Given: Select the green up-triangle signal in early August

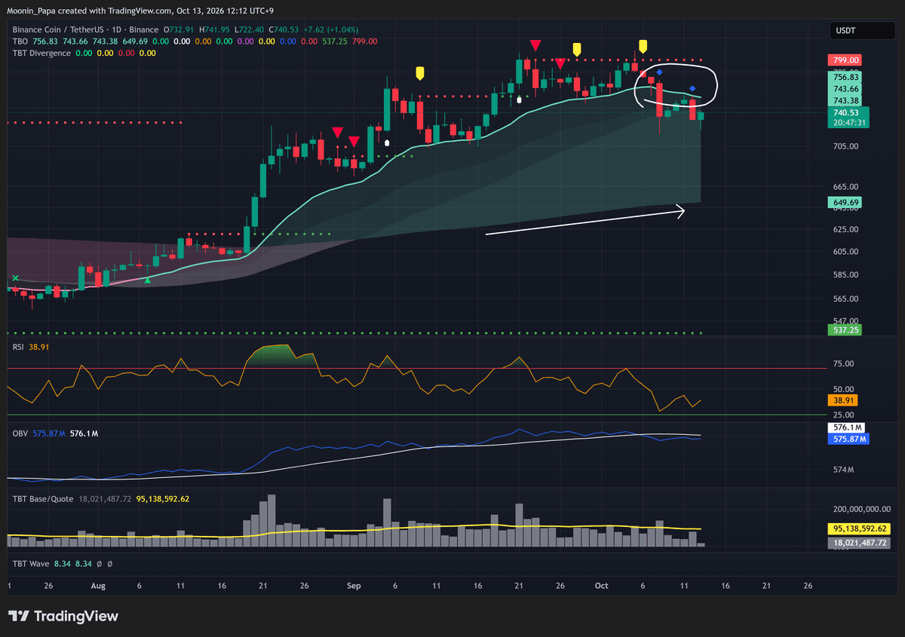Looking at the screenshot, I should tap(148, 280).
